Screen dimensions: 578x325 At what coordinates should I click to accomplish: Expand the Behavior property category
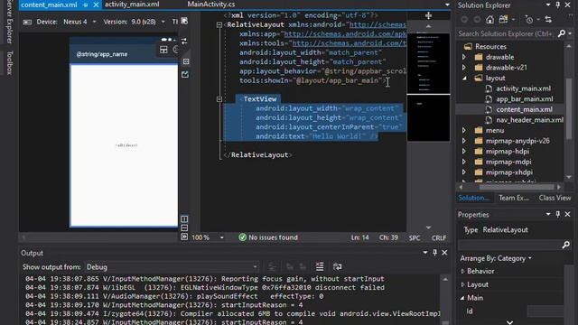click(462, 271)
